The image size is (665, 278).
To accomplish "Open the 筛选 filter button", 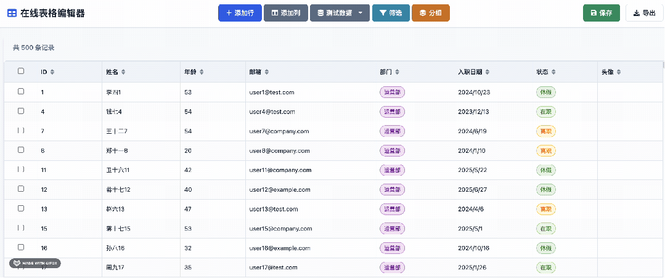I will 391,13.
